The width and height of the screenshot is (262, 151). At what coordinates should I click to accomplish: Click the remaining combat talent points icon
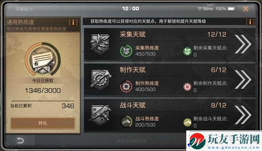[x=187, y=122]
